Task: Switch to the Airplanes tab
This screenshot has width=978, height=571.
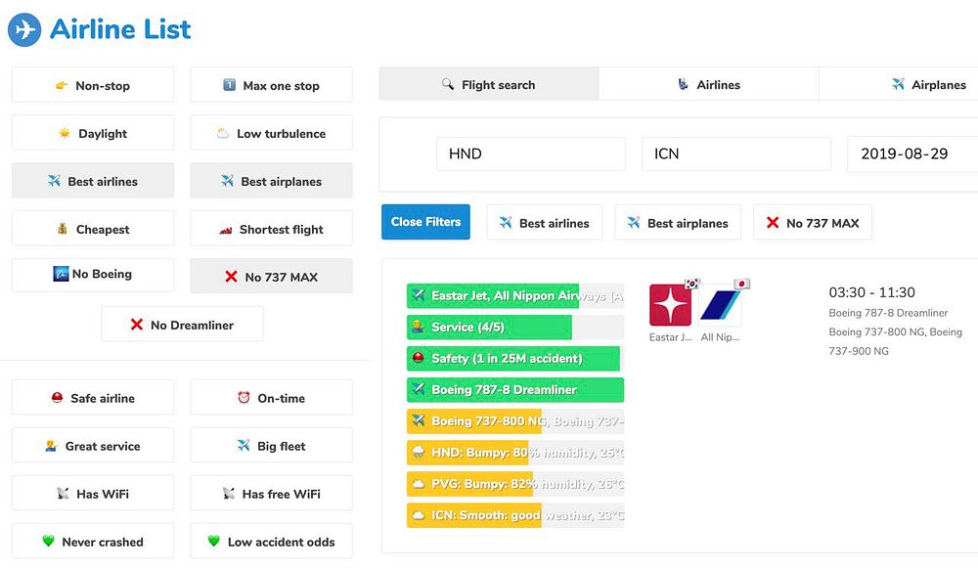Action: pos(899,84)
